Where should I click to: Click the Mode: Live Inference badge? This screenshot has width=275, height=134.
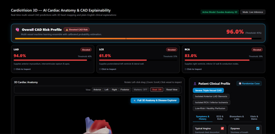[x=253, y=12]
